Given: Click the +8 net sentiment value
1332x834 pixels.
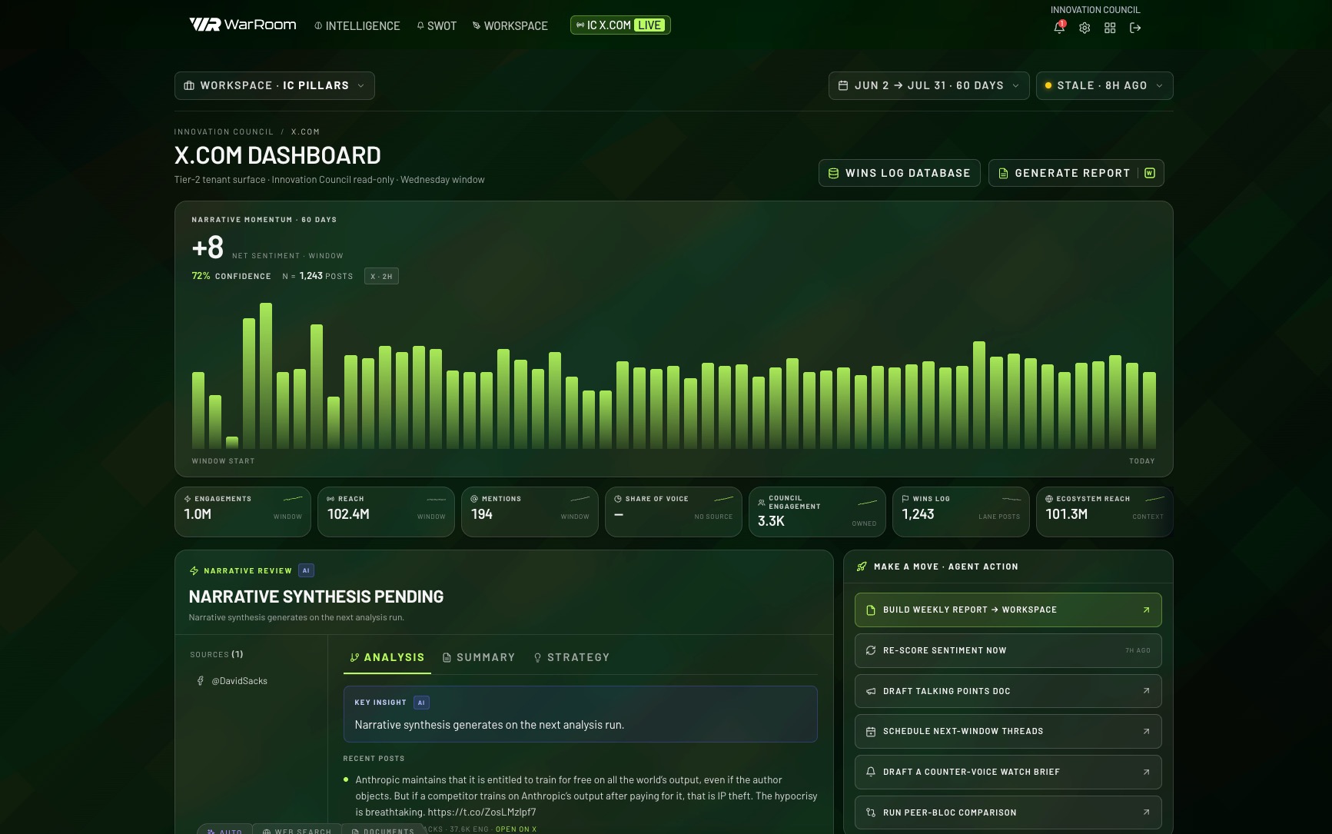Looking at the screenshot, I should (208, 248).
